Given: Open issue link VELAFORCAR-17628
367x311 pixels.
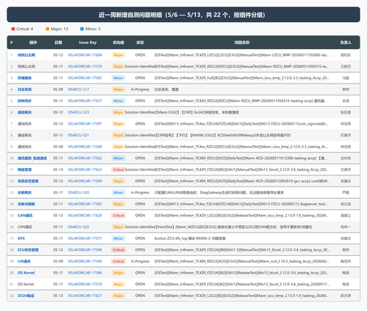Looking at the screenshot, I should [x=84, y=216].
